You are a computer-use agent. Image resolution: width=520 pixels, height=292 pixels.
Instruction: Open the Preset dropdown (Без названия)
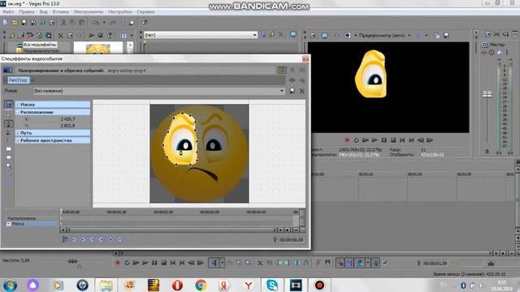282,91
